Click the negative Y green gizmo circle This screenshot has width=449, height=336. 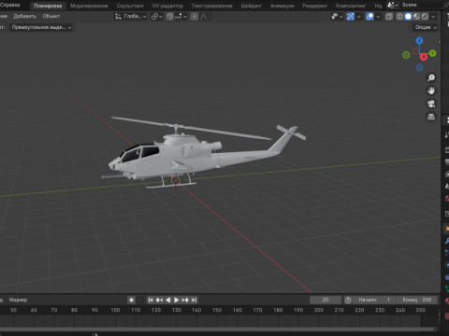click(406, 55)
